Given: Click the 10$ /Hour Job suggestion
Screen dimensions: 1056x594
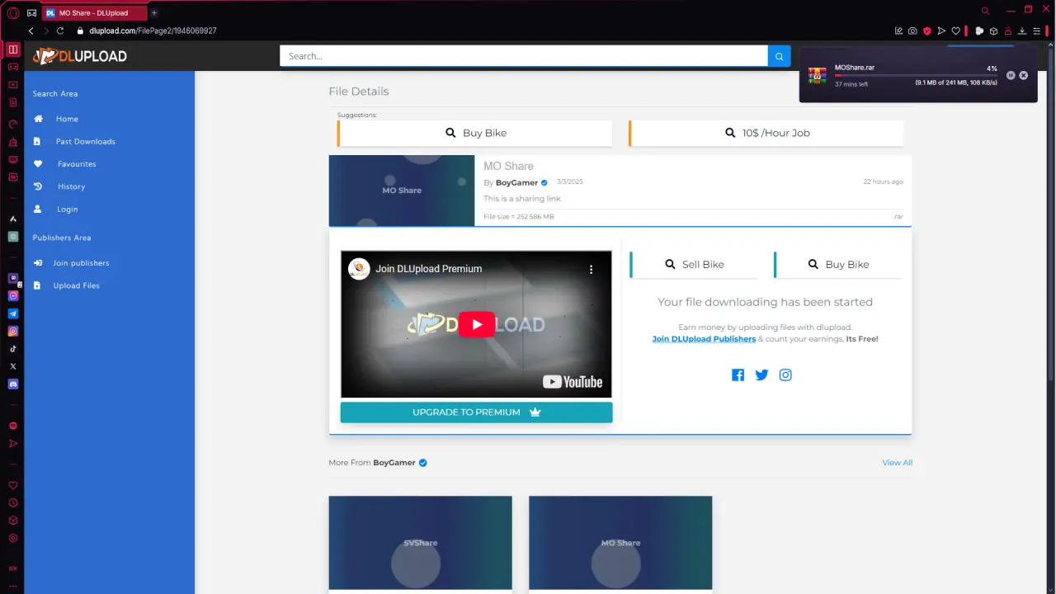Looking at the screenshot, I should [x=766, y=133].
